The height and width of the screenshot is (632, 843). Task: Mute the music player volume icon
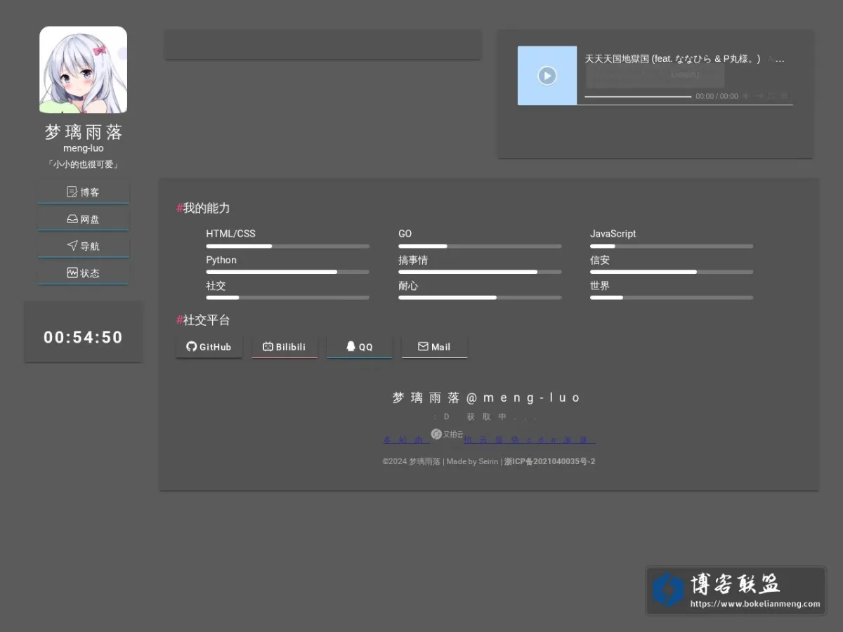[746, 96]
